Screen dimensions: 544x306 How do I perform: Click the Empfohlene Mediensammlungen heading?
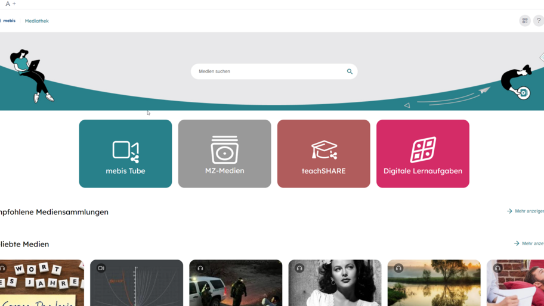point(54,212)
